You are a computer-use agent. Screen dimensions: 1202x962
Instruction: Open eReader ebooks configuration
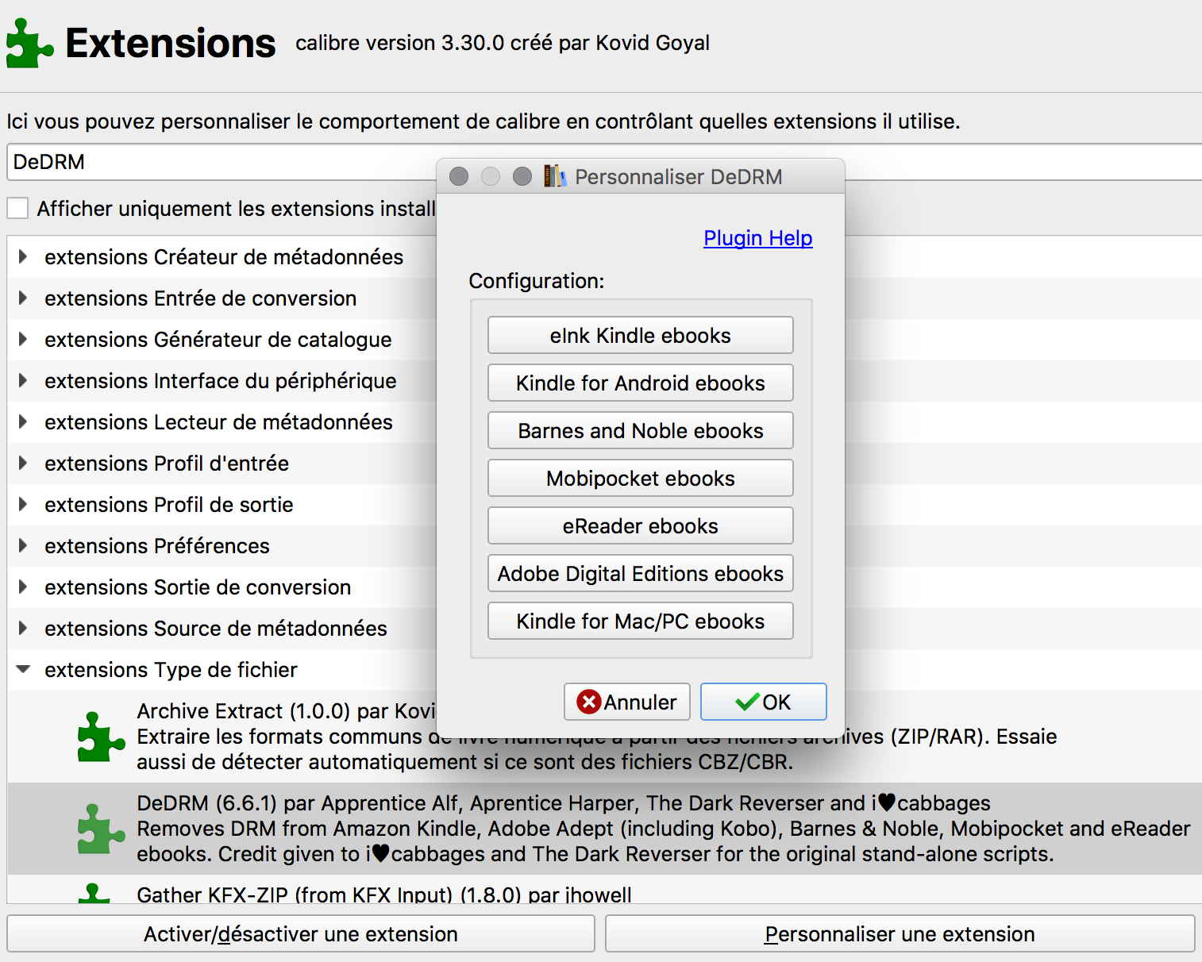pos(640,525)
